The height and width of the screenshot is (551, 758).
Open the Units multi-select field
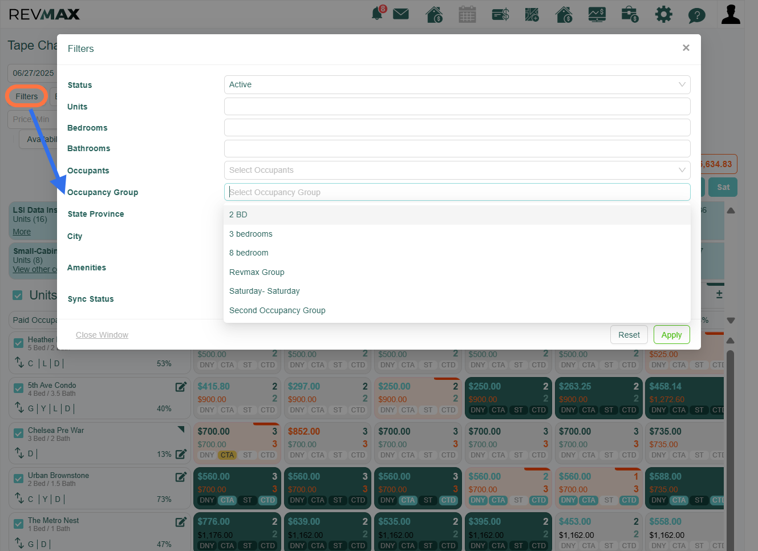coord(457,106)
